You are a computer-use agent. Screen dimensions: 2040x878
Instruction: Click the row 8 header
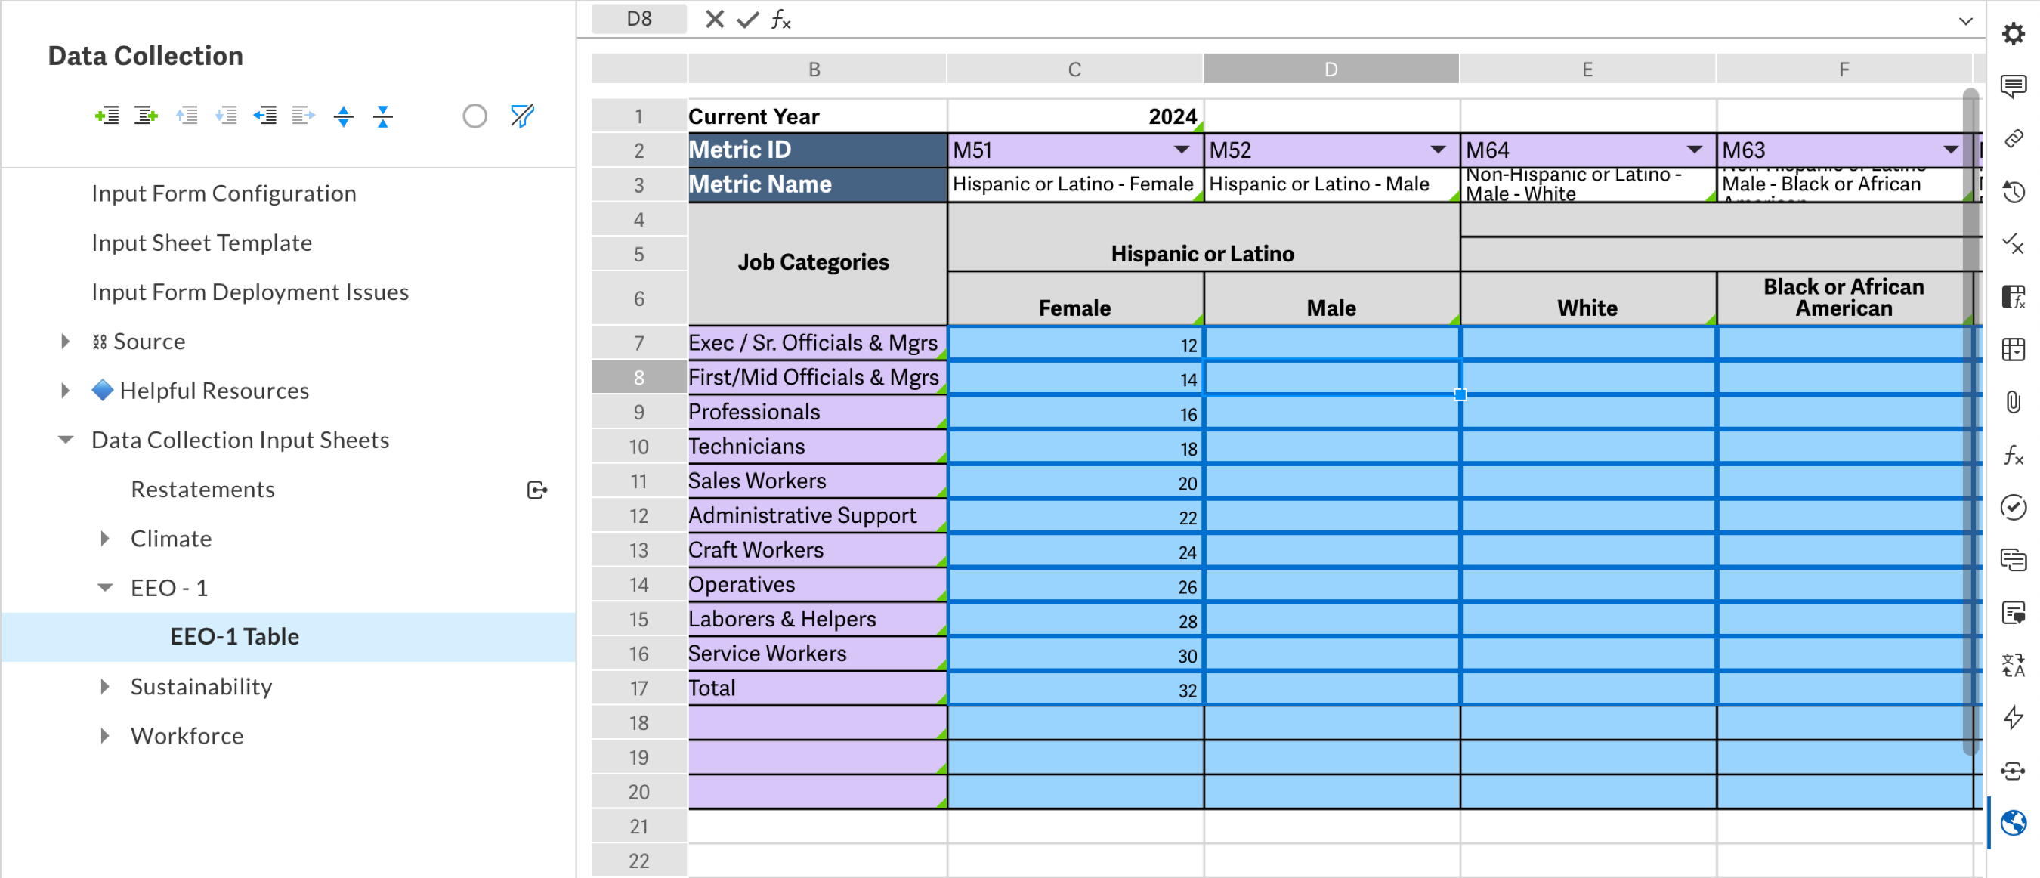pyautogui.click(x=638, y=378)
